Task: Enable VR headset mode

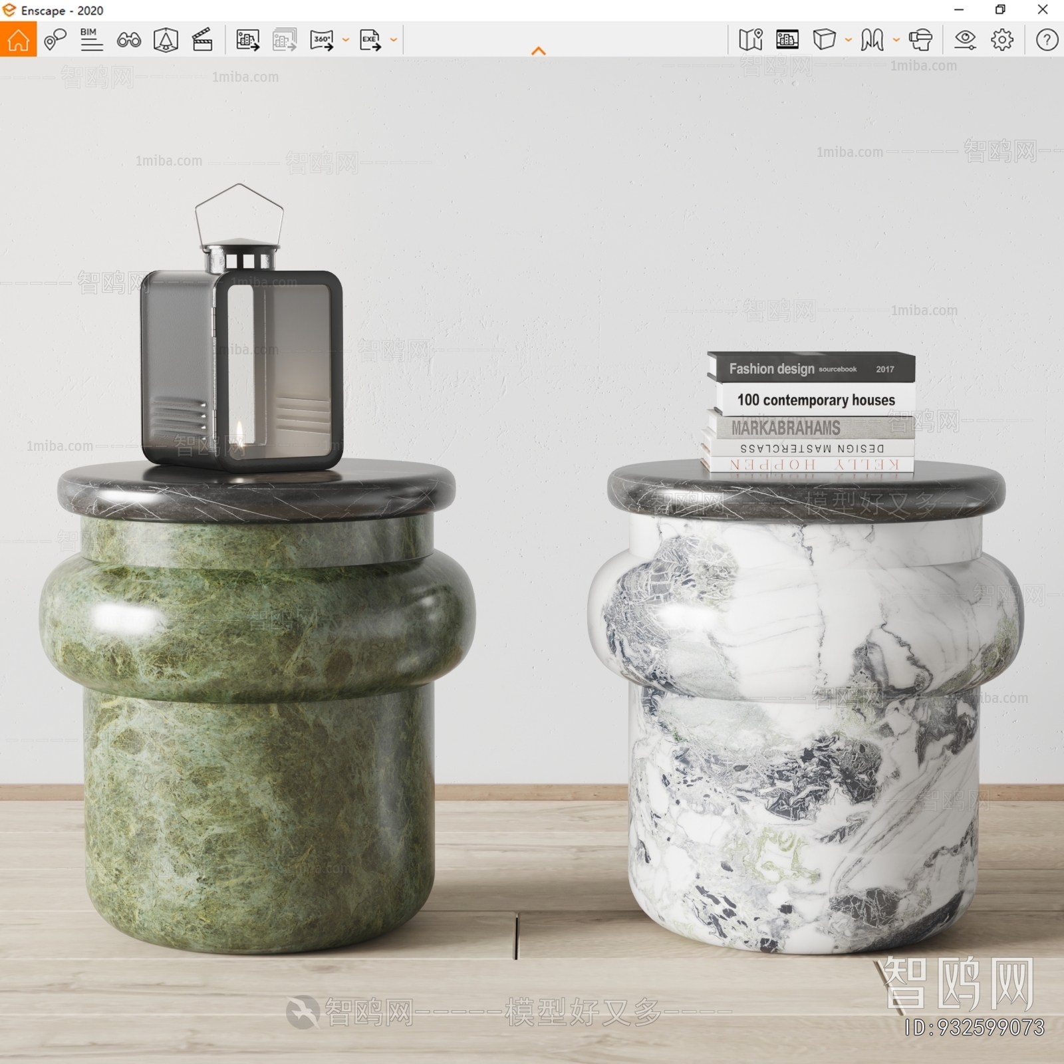Action: (921, 40)
